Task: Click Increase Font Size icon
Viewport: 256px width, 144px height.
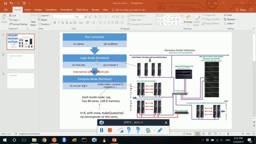Action: (86, 17)
